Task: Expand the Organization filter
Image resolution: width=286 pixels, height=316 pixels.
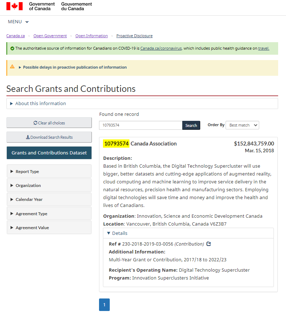Action: pos(49,186)
